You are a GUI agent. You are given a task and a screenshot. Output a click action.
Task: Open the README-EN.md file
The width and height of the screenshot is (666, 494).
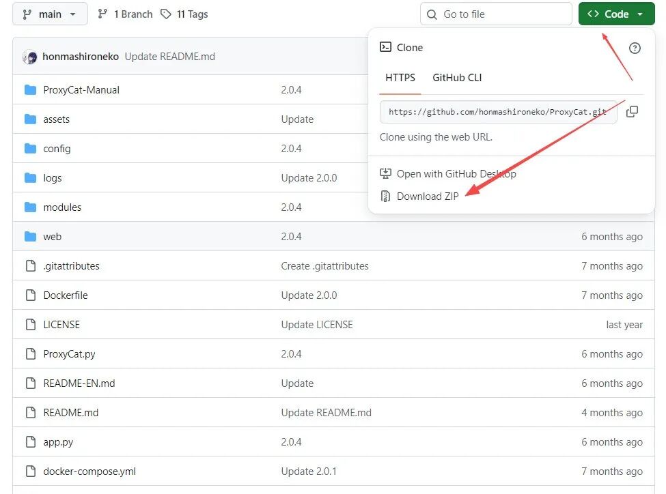pyautogui.click(x=79, y=383)
